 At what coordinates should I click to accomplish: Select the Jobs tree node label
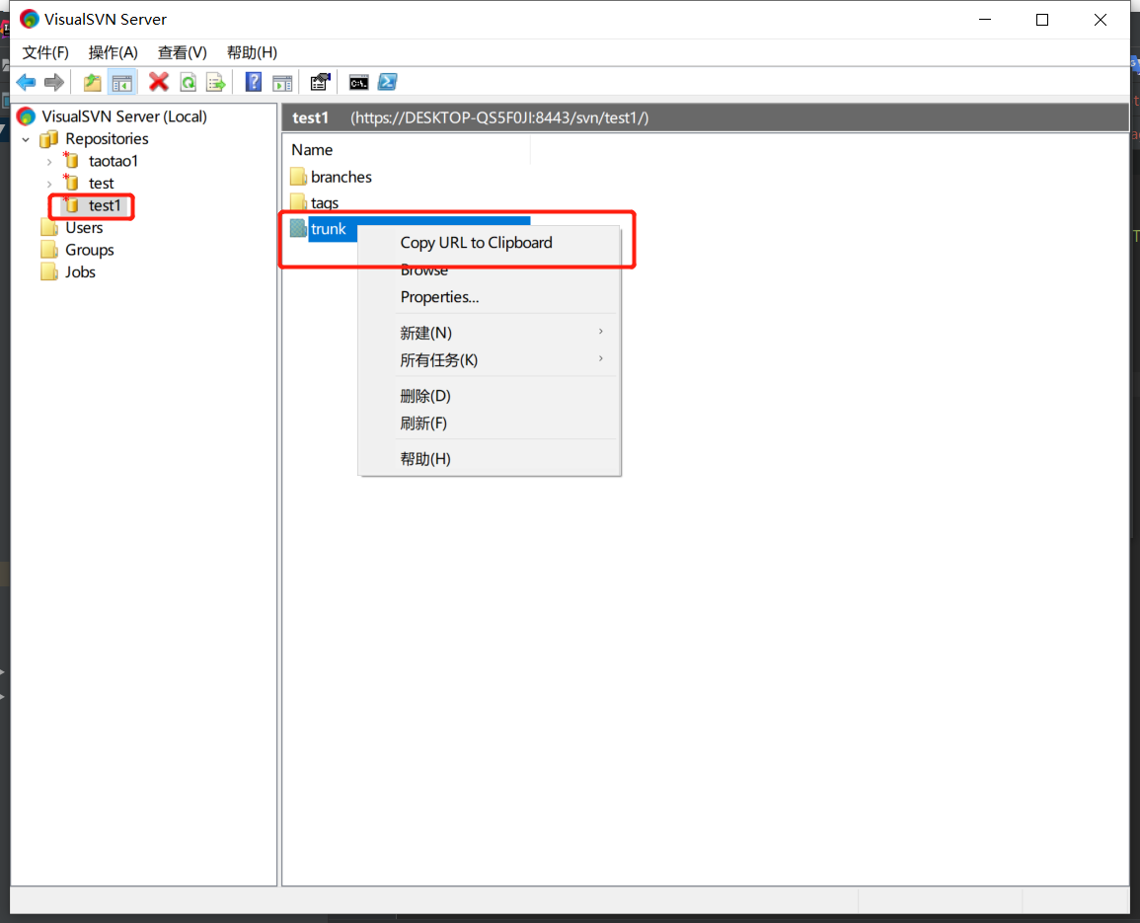(x=80, y=272)
